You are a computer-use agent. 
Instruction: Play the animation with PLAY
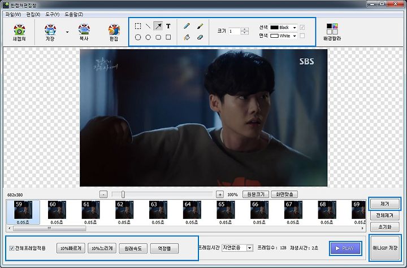[x=345, y=248]
